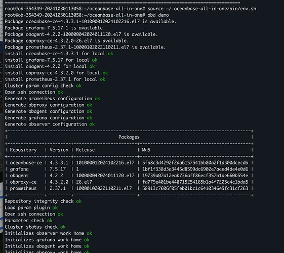
Task: Click the 'Packages' table title
Action: pyautogui.click(x=129, y=137)
